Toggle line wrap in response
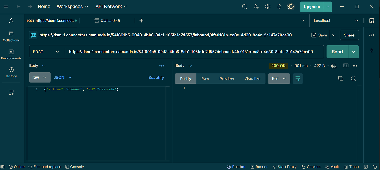380x170 pixels. click(298, 79)
